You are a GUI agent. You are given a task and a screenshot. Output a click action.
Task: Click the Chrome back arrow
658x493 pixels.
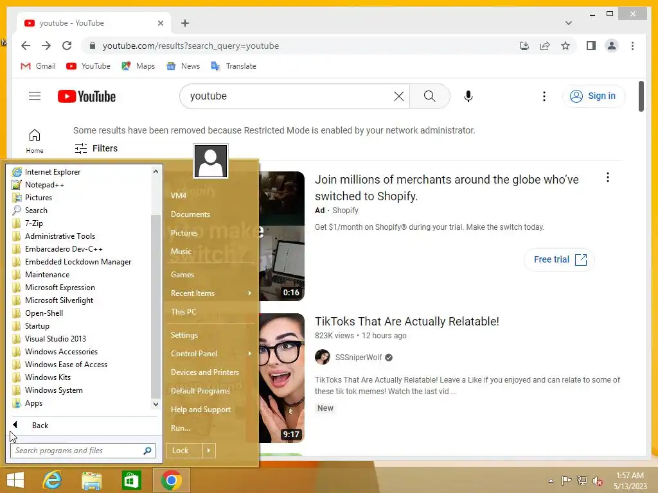(26, 46)
